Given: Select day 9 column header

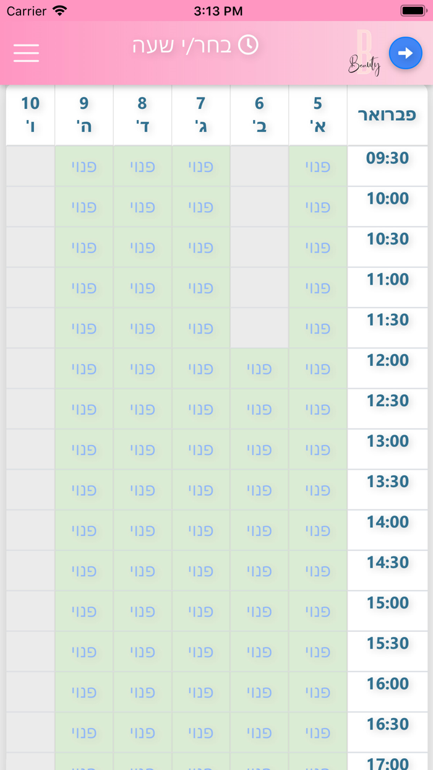Looking at the screenshot, I should point(84,115).
